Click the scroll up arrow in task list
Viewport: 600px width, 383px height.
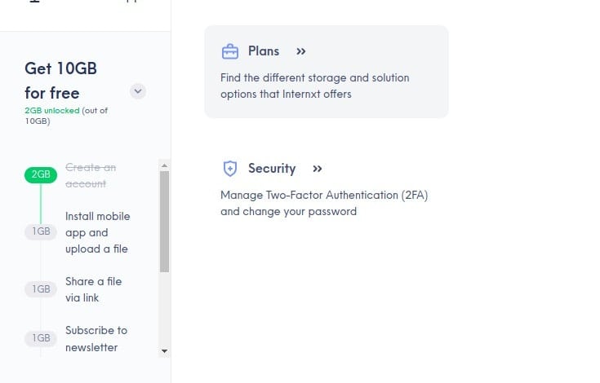(164, 165)
